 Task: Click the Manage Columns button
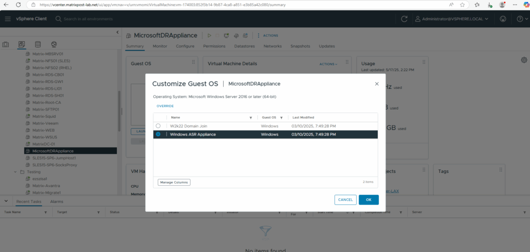click(174, 182)
